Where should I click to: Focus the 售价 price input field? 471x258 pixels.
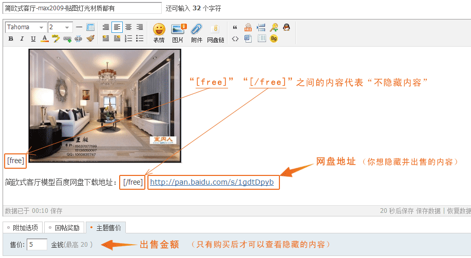[x=37, y=245]
